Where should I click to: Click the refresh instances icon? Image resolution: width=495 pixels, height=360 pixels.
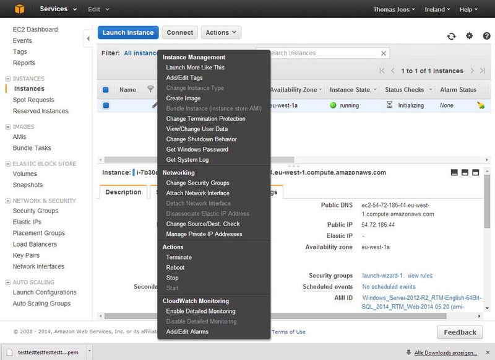451,36
